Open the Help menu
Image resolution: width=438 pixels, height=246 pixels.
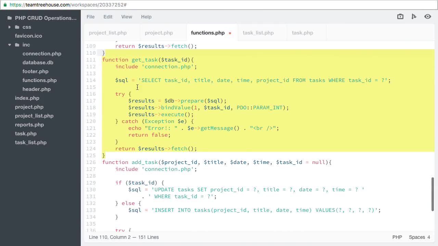click(146, 17)
